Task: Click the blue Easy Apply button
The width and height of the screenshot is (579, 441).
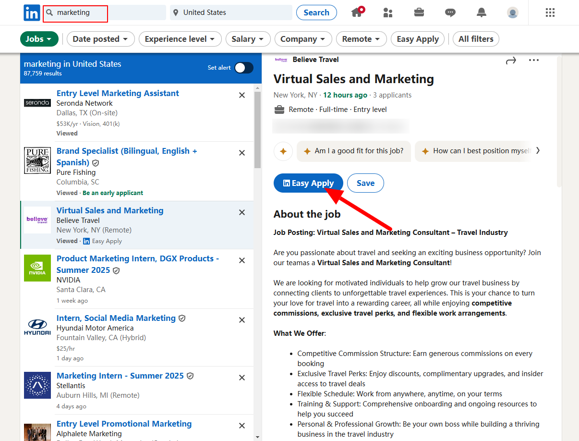Action: coord(308,183)
